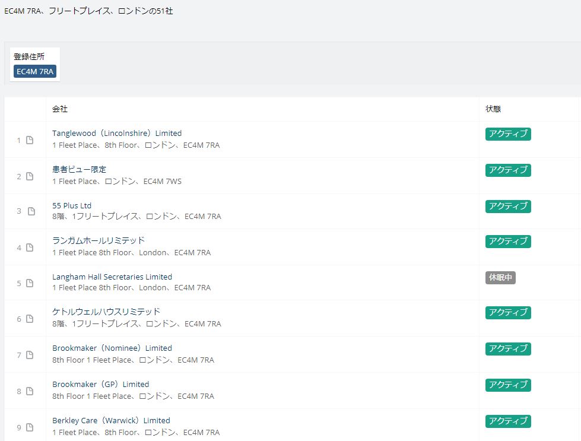Click the アクティブ badge for Berkley Care (Warwick)
581x441 pixels.
pos(508,421)
